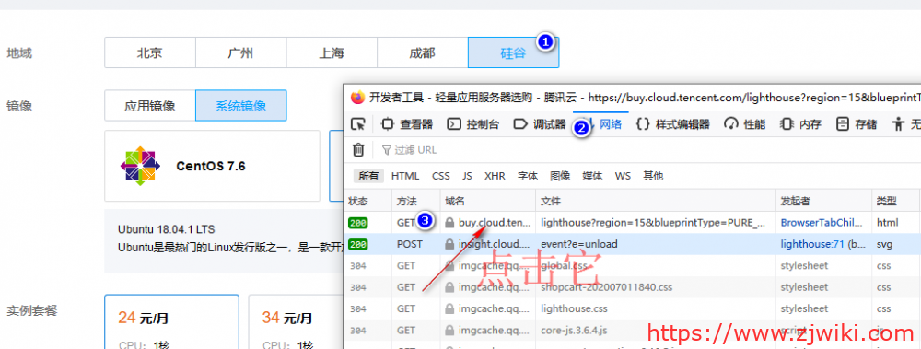Click the lock icon in the core-js row
Screen dimensions: 921x349
pyautogui.click(x=449, y=330)
